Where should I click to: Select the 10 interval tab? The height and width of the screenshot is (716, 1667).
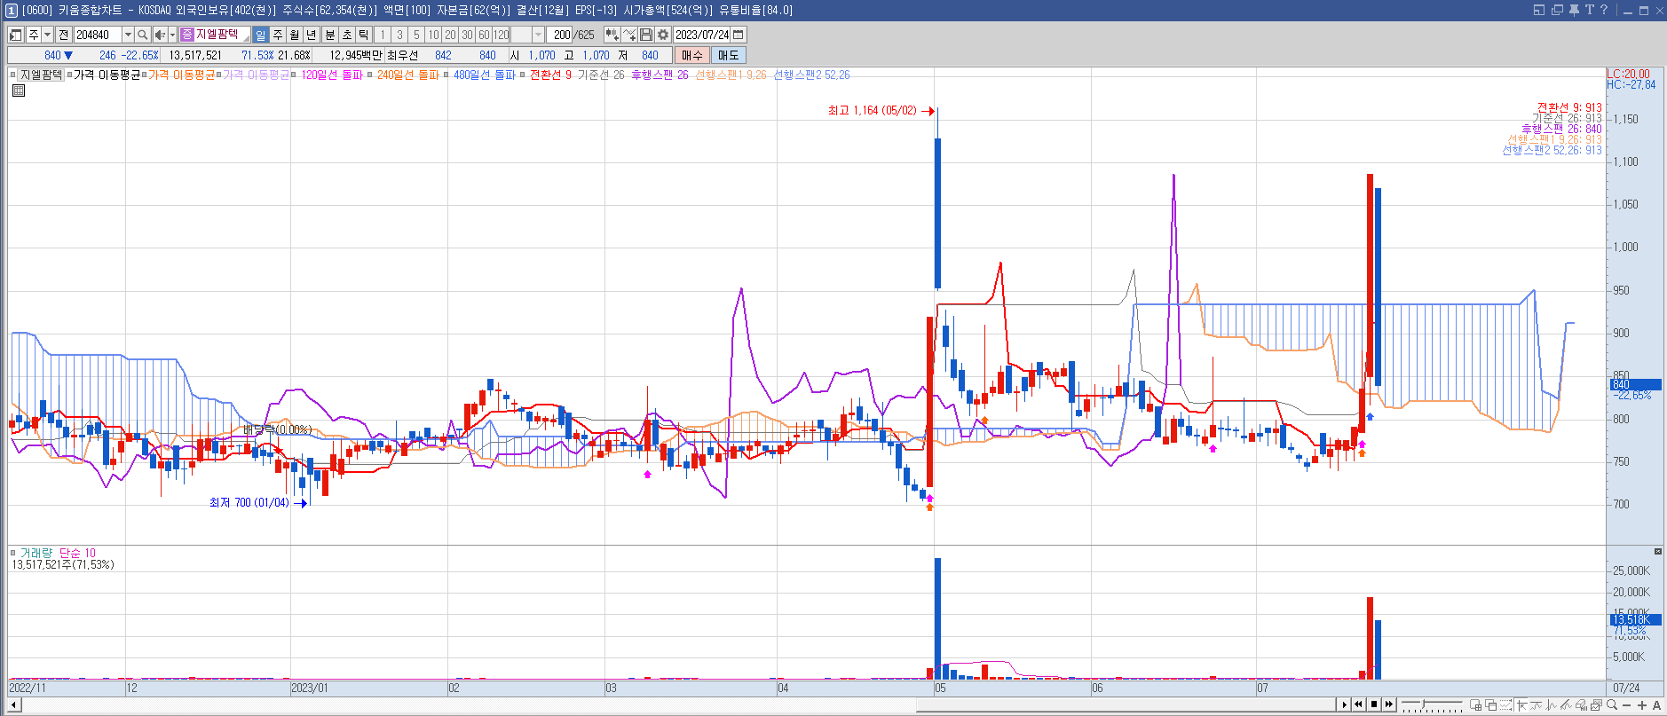click(433, 35)
